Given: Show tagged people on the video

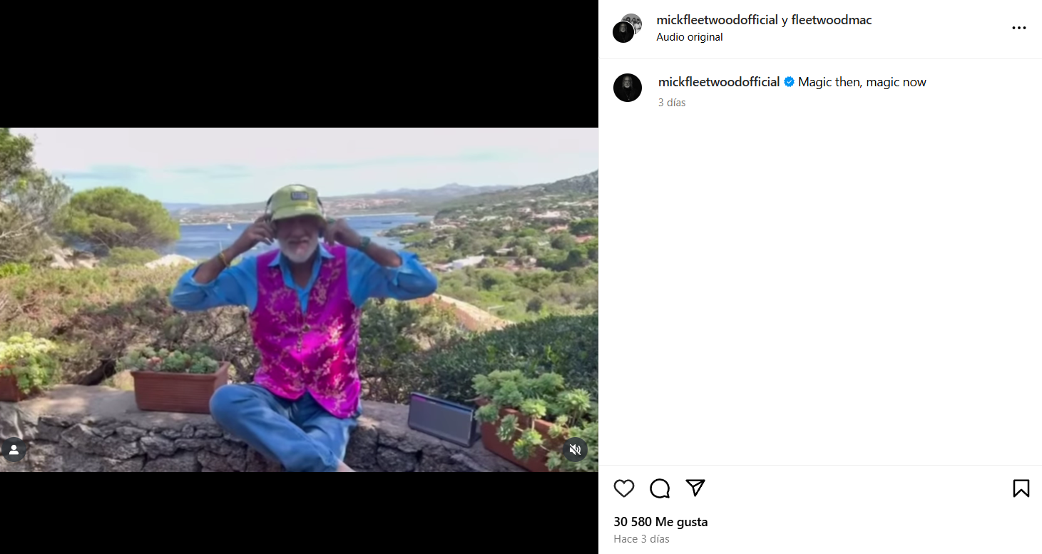Looking at the screenshot, I should [x=14, y=449].
